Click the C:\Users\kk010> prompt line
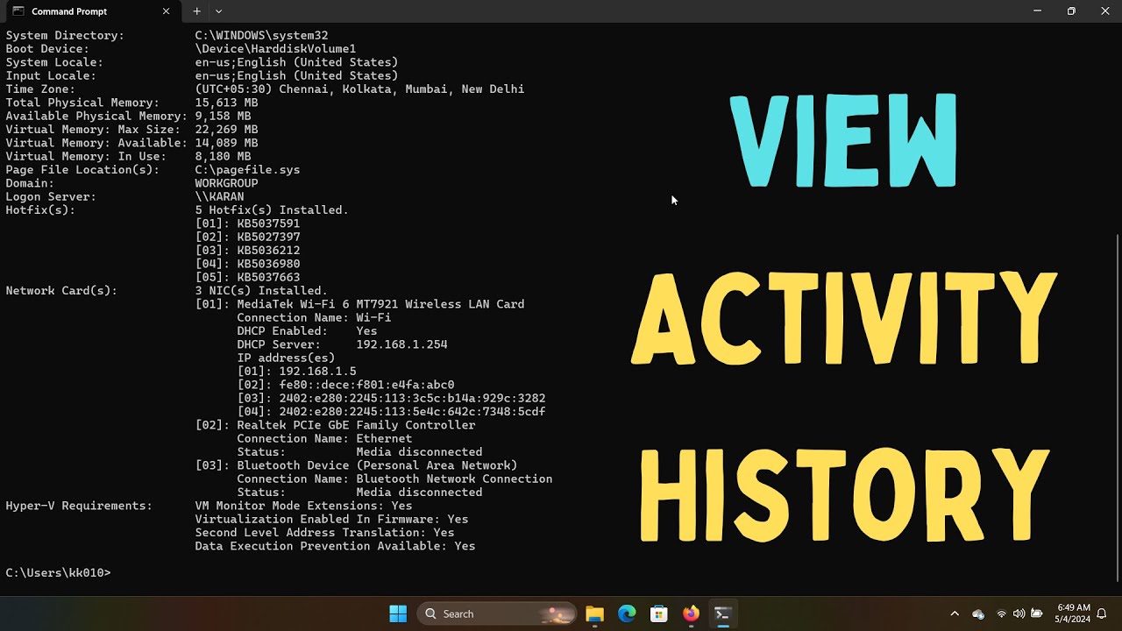This screenshot has height=631, width=1122. pyautogui.click(x=59, y=572)
